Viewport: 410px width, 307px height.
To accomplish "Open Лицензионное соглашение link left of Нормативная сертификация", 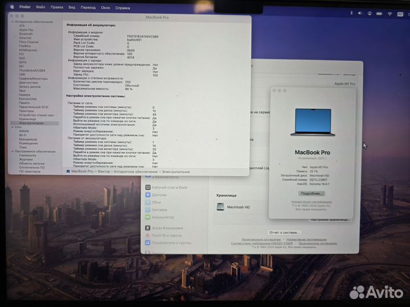I will coord(261,239).
